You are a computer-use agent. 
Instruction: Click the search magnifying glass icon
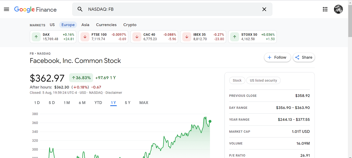pyautogui.click(x=80, y=9)
